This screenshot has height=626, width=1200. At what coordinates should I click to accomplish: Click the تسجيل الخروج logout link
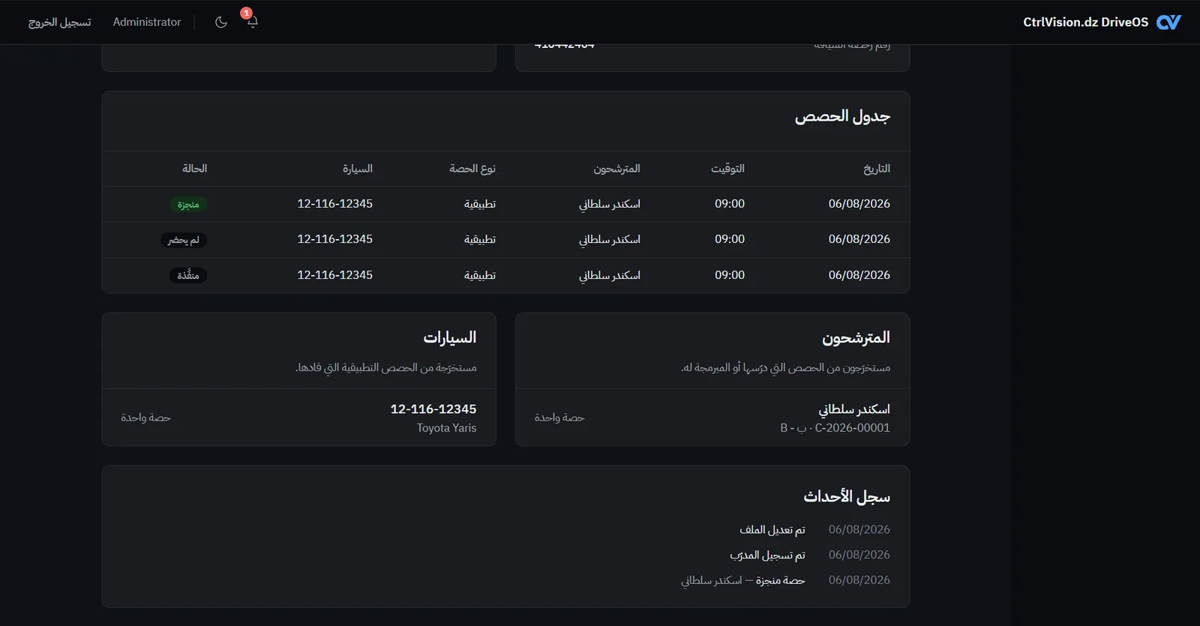(60, 22)
